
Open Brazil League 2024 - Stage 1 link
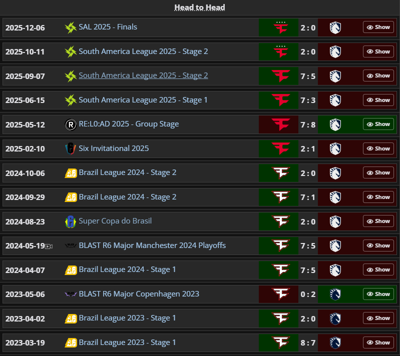pyautogui.click(x=127, y=269)
